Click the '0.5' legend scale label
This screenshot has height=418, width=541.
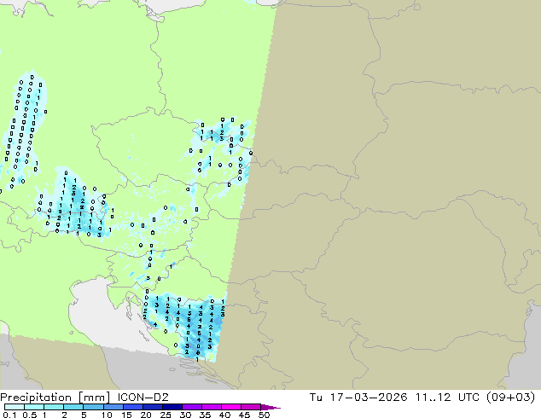click(x=30, y=415)
